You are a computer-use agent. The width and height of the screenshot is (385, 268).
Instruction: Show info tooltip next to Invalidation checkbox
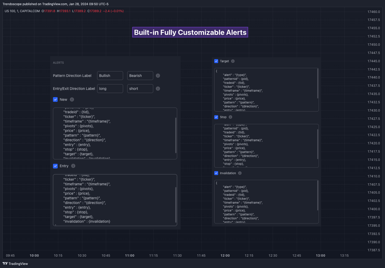[x=240, y=173]
